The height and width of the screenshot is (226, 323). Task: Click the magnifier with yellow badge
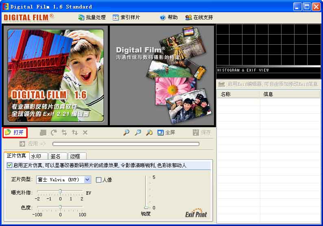[x=149, y=133]
